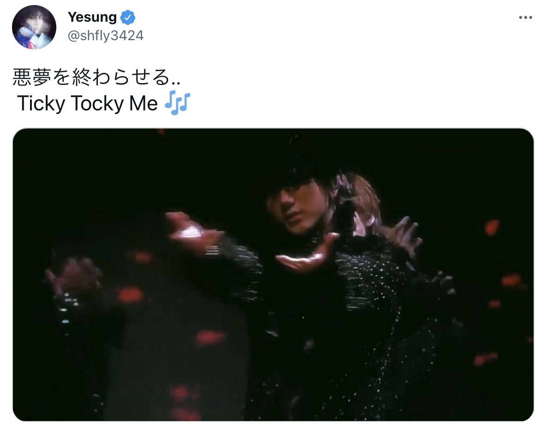Open the more options ellipsis menu
The width and height of the screenshot is (547, 428).
525,18
